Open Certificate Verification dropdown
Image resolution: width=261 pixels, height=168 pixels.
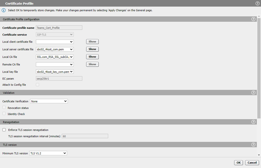[x=49, y=101]
